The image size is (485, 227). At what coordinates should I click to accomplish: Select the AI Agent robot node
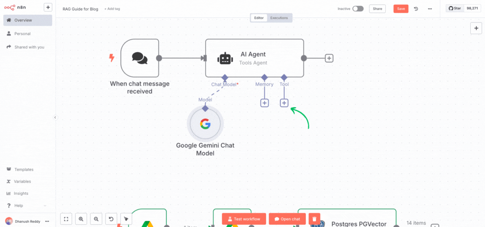tap(254, 58)
